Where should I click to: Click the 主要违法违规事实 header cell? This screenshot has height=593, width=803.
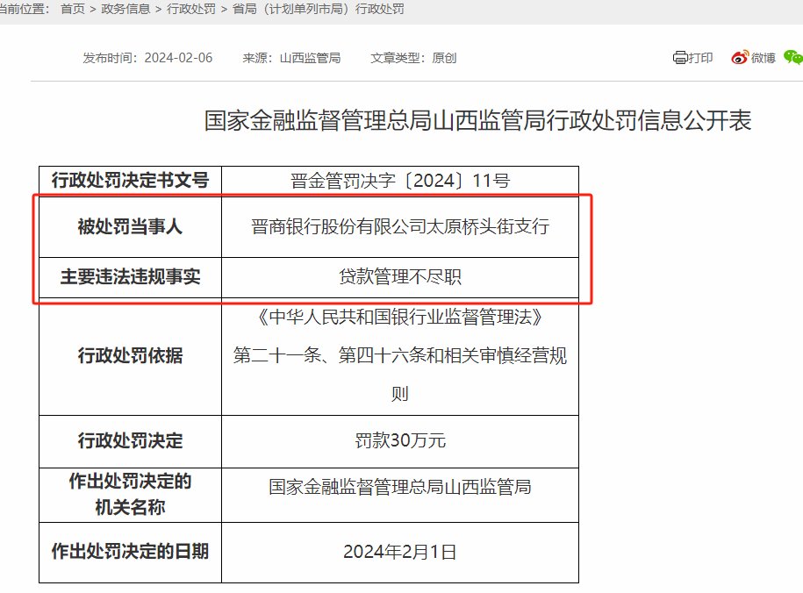point(130,277)
